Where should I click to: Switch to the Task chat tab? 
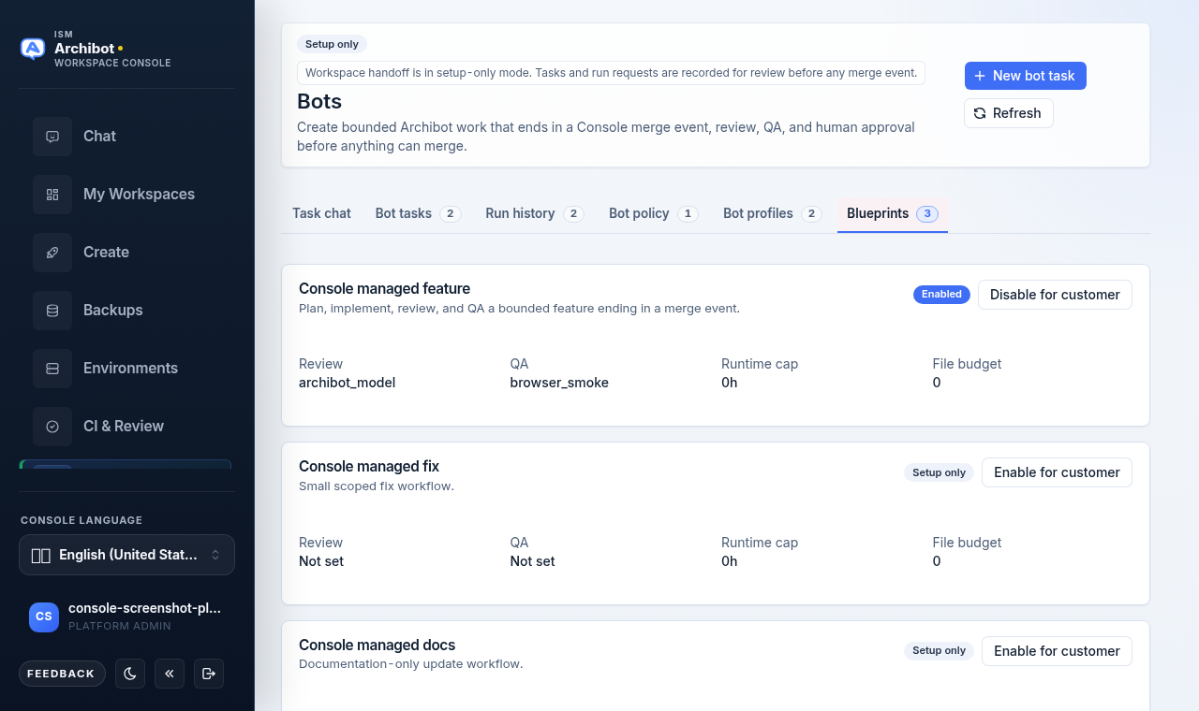click(321, 213)
